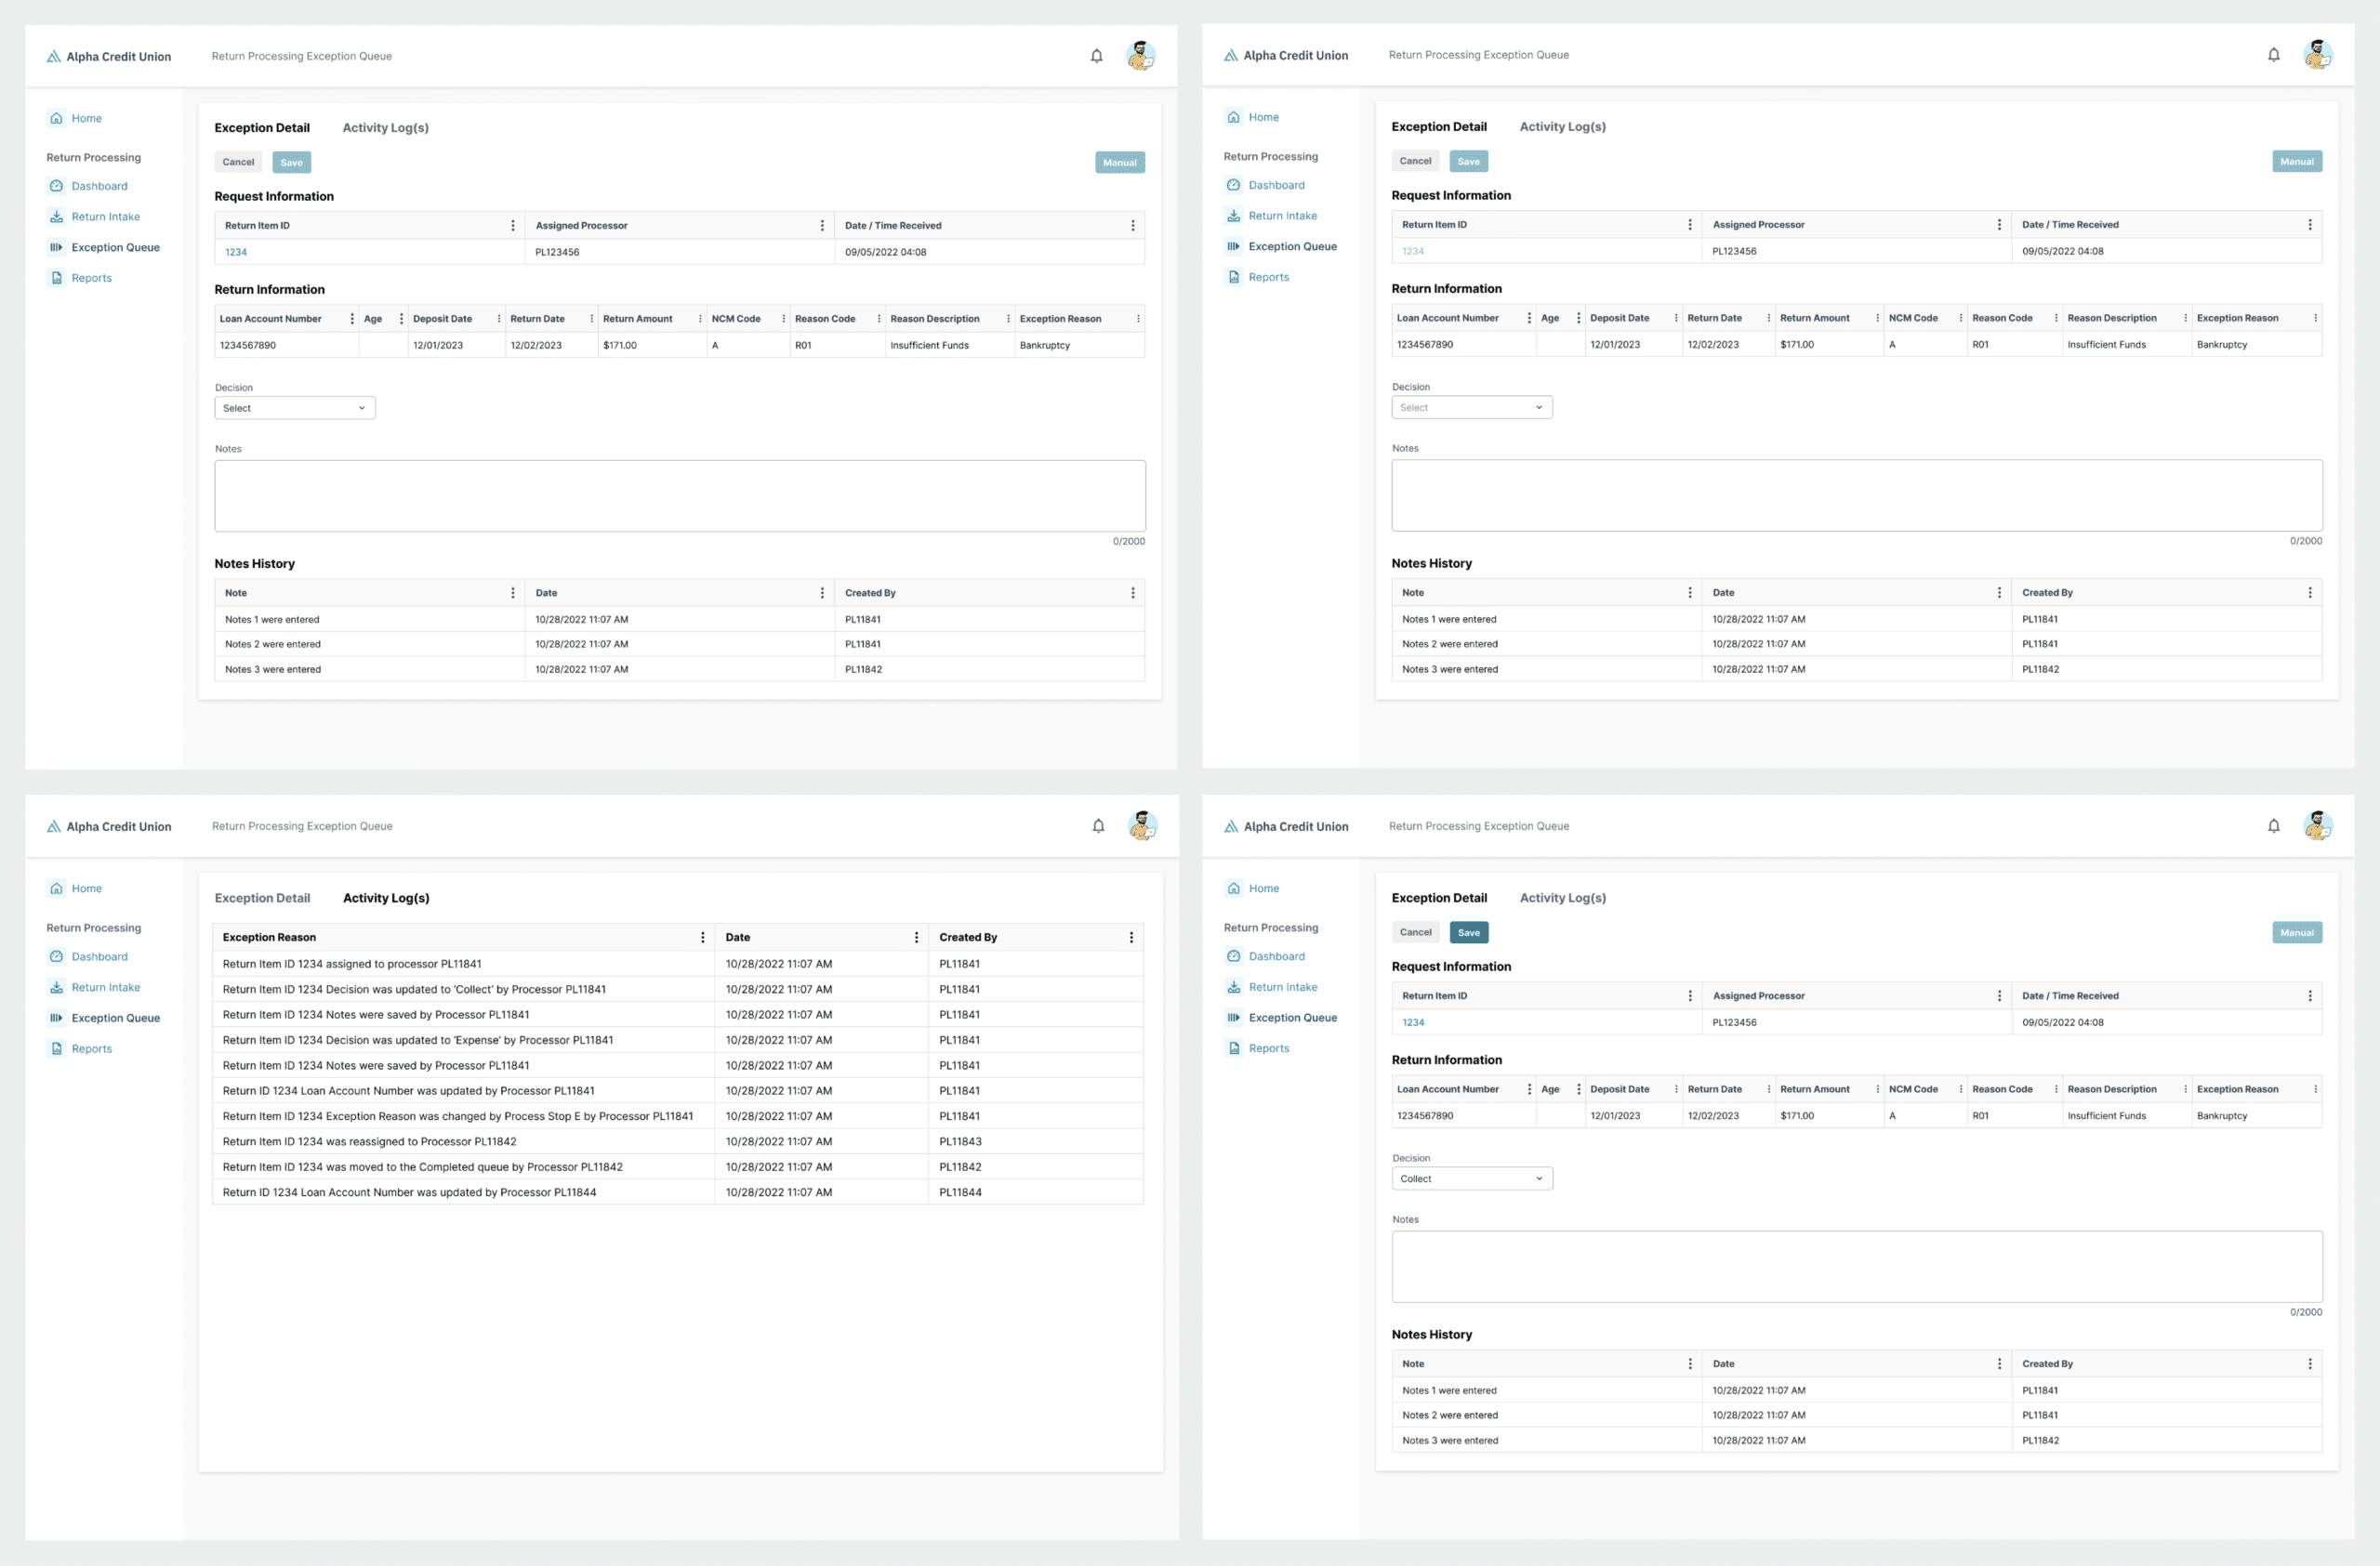Select active Activity Log(s) tab in bottom-left screen
Image resolution: width=2380 pixels, height=1566 pixels.
(x=386, y=898)
